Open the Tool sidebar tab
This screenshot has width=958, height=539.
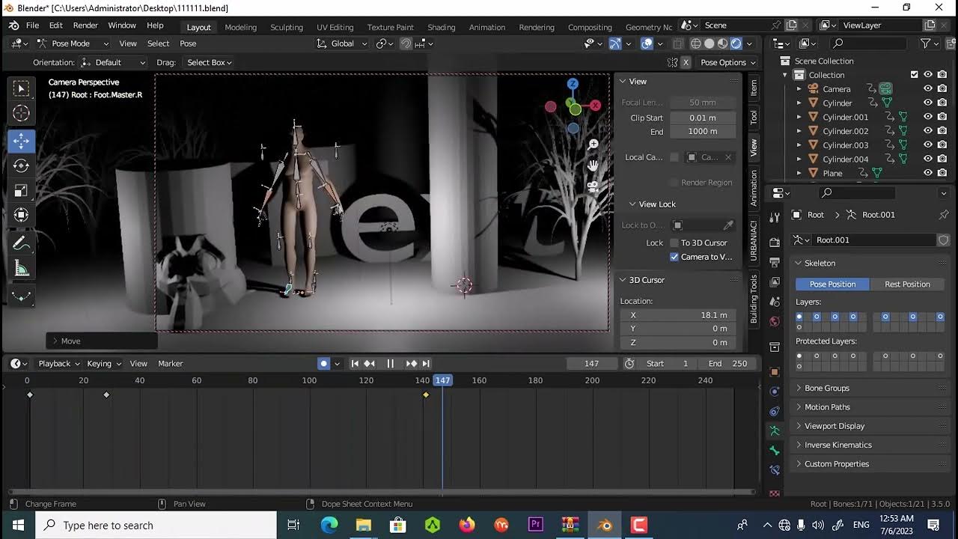click(754, 117)
